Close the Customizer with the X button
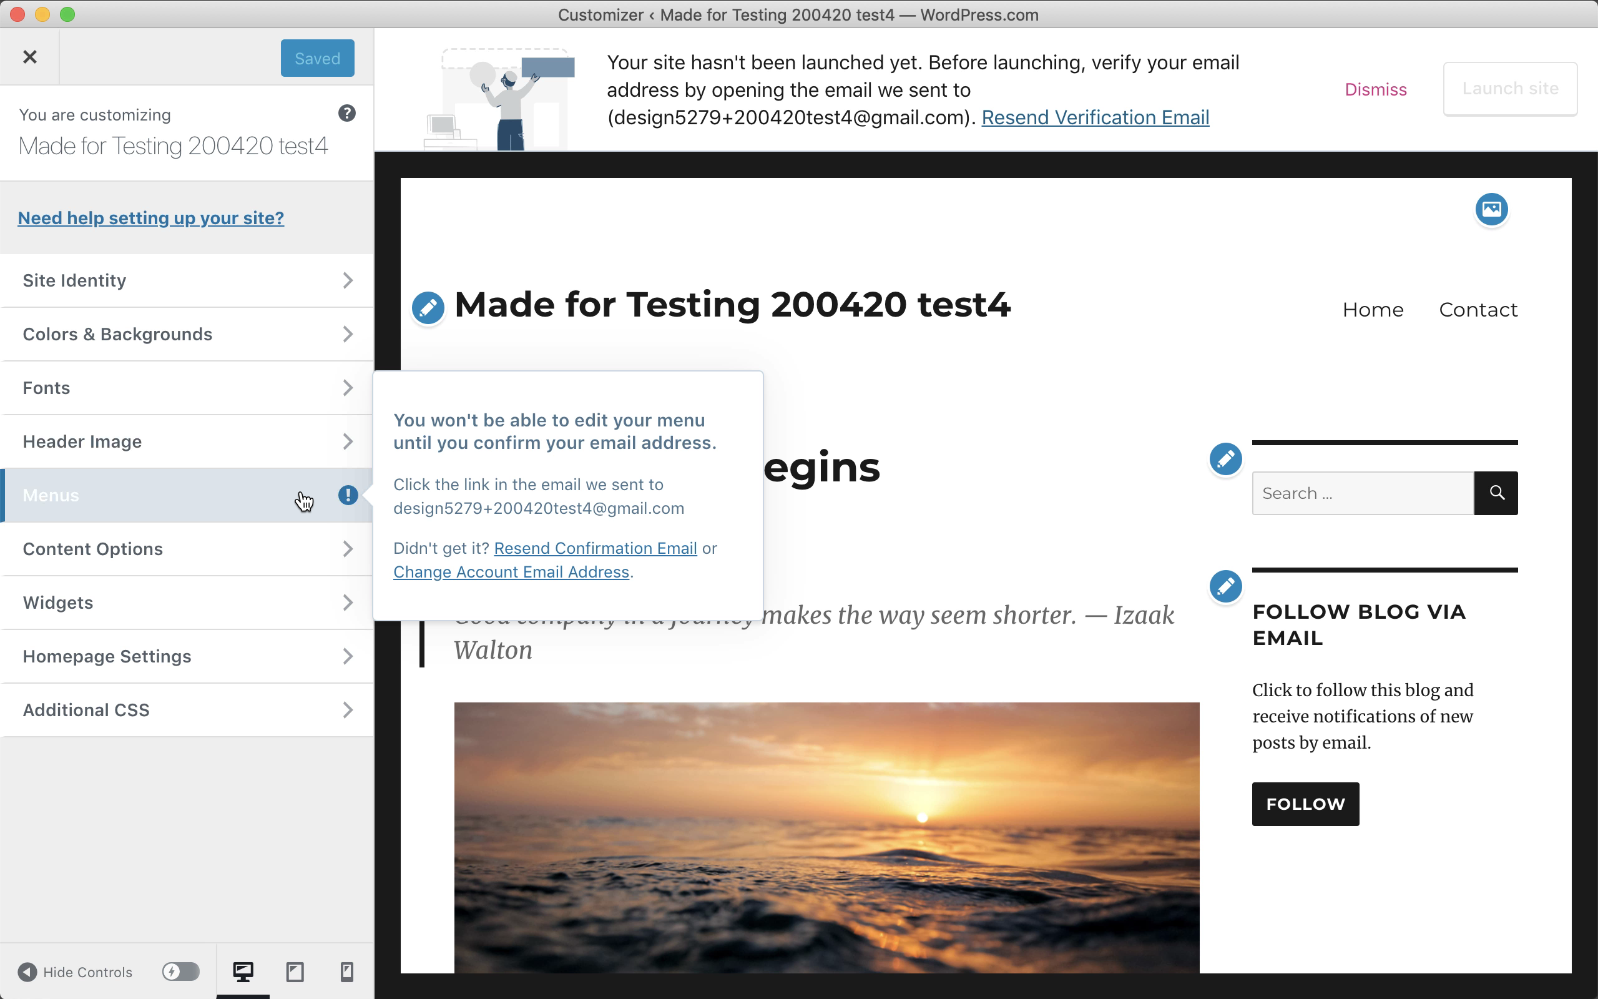Screen dimensions: 1598x999 point(30,57)
